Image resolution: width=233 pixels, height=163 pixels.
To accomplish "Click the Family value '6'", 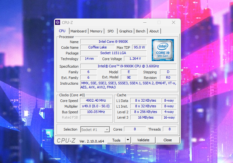I will point(89,72).
